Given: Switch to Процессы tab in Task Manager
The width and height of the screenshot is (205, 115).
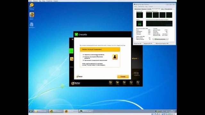Looking at the screenshot, I should click(144, 9).
